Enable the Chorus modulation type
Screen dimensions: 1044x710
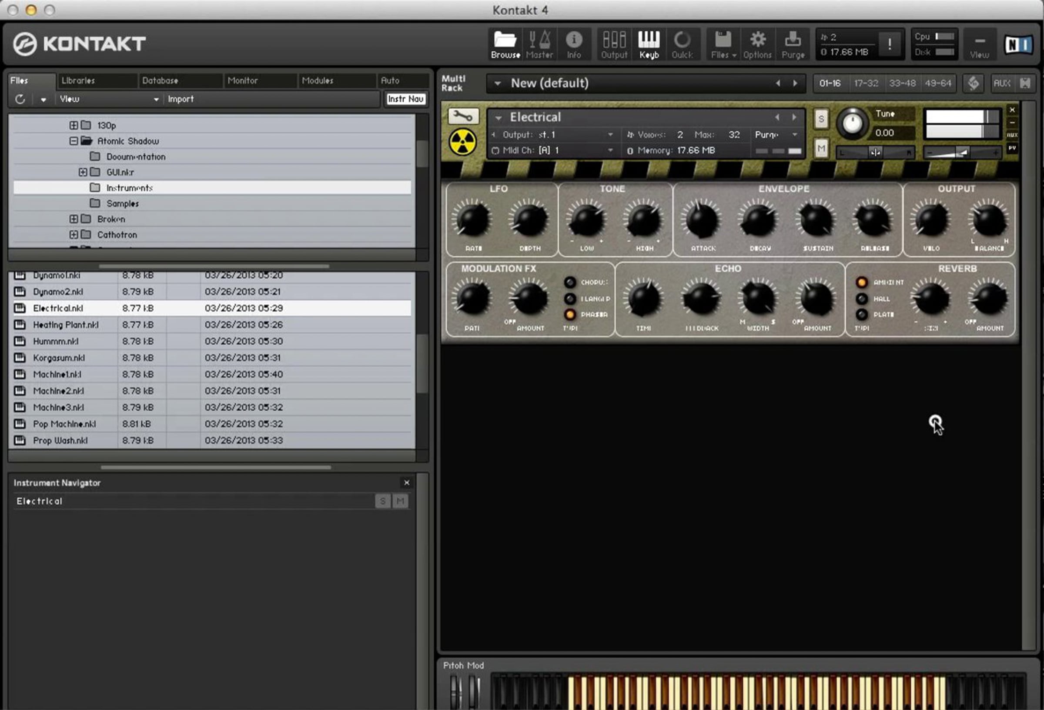[x=569, y=282]
